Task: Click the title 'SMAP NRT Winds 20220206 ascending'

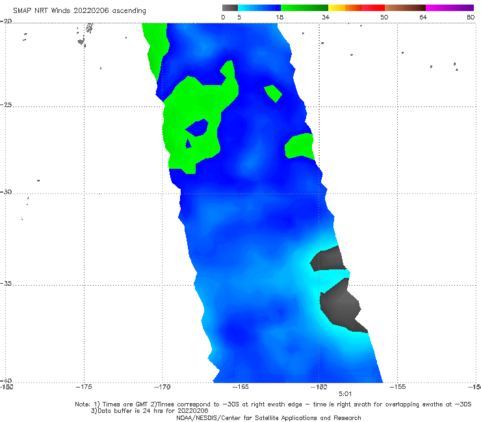Action: 79,11
